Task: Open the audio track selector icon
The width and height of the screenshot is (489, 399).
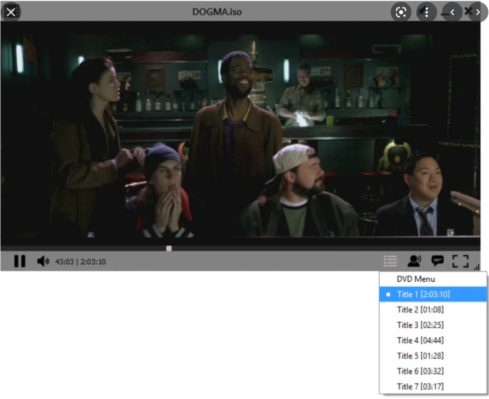Action: tap(414, 261)
